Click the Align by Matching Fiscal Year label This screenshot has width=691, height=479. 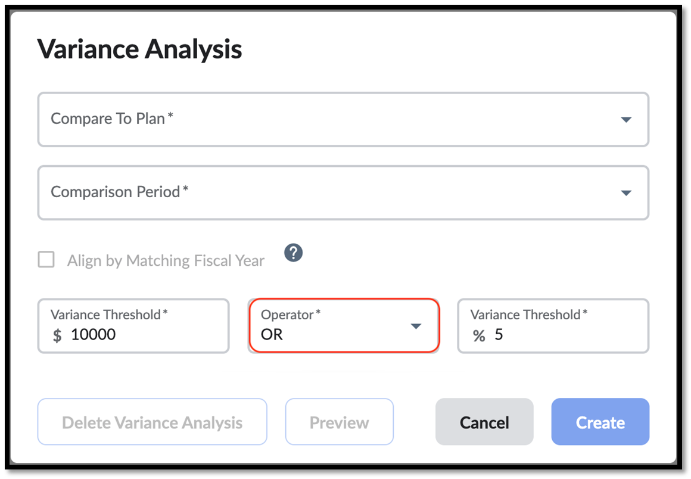pos(166,260)
